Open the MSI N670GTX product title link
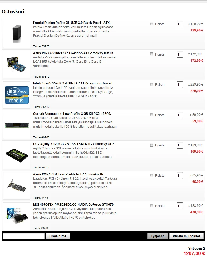This screenshot has height=258, width=207. pos(73,205)
